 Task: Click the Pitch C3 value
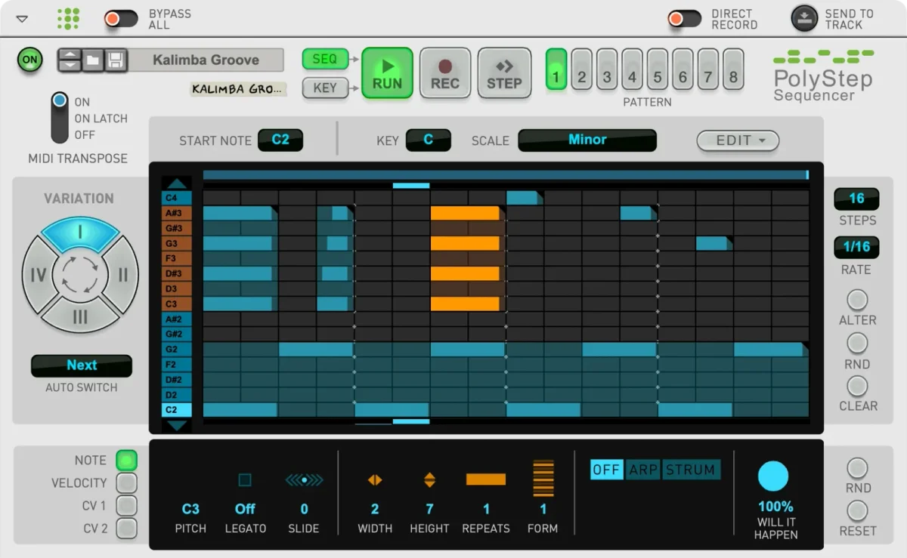[x=190, y=509]
